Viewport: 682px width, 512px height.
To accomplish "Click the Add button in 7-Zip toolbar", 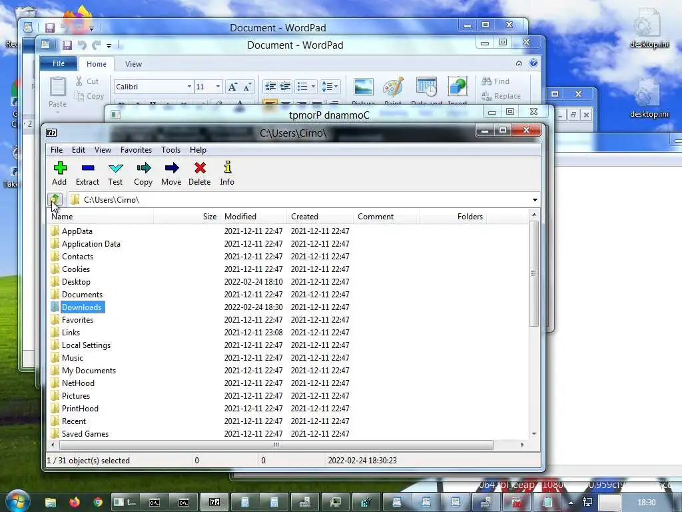I will [59, 173].
